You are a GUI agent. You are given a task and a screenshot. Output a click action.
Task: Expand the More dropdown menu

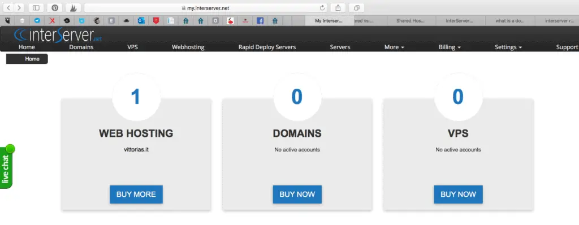tap(394, 47)
